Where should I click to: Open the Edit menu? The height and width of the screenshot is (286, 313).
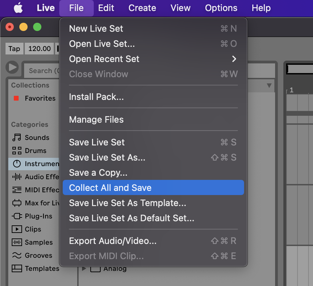[106, 8]
